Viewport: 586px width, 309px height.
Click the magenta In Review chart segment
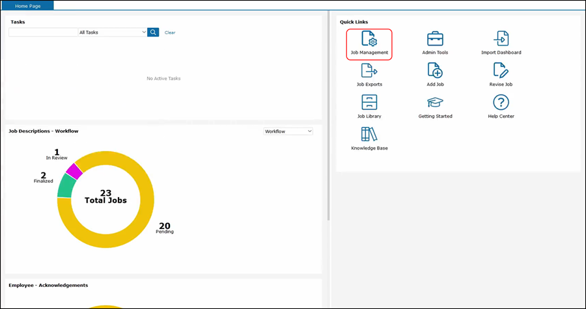click(x=74, y=171)
